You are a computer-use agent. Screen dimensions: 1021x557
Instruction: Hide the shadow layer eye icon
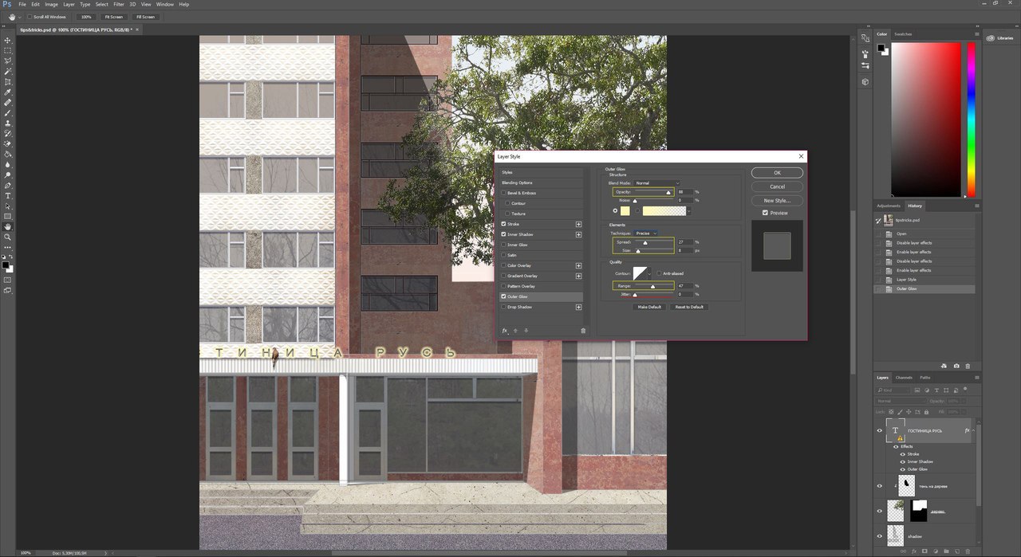point(880,536)
